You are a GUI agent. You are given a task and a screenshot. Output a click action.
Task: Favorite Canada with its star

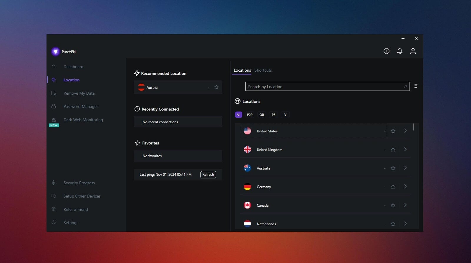click(x=393, y=205)
